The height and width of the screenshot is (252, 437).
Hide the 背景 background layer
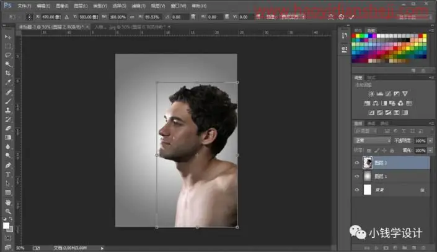click(x=357, y=190)
